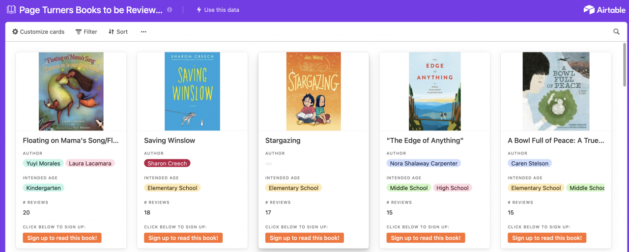Open Saving Winslow cover image
The width and height of the screenshot is (629, 252).
pyautogui.click(x=192, y=91)
